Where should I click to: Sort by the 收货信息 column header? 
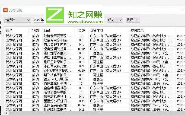96,30
